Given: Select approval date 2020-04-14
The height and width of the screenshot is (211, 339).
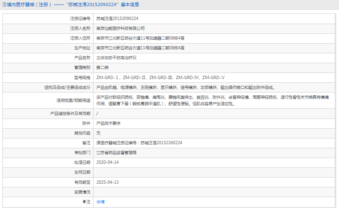Looking at the screenshot, I should click(x=107, y=163).
